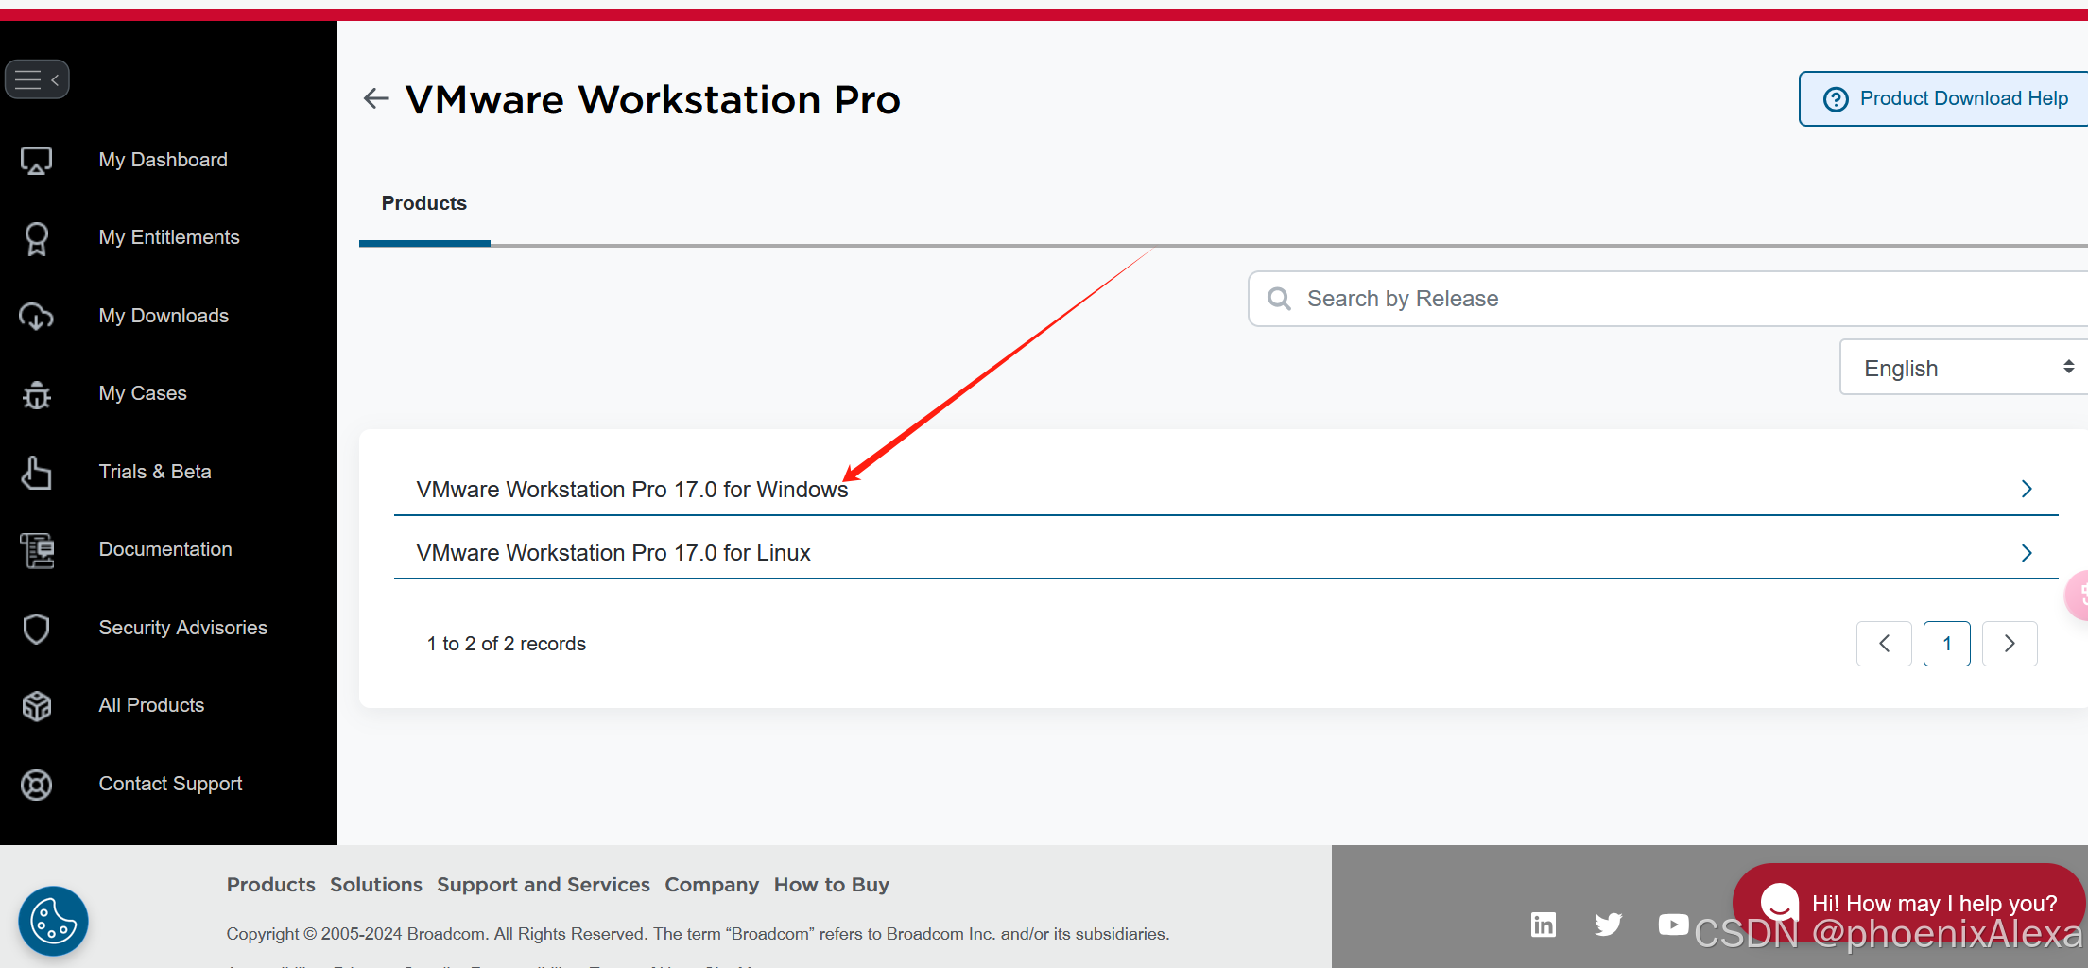
Task: Open Trials & Beta in the sidebar
Action: (x=155, y=472)
